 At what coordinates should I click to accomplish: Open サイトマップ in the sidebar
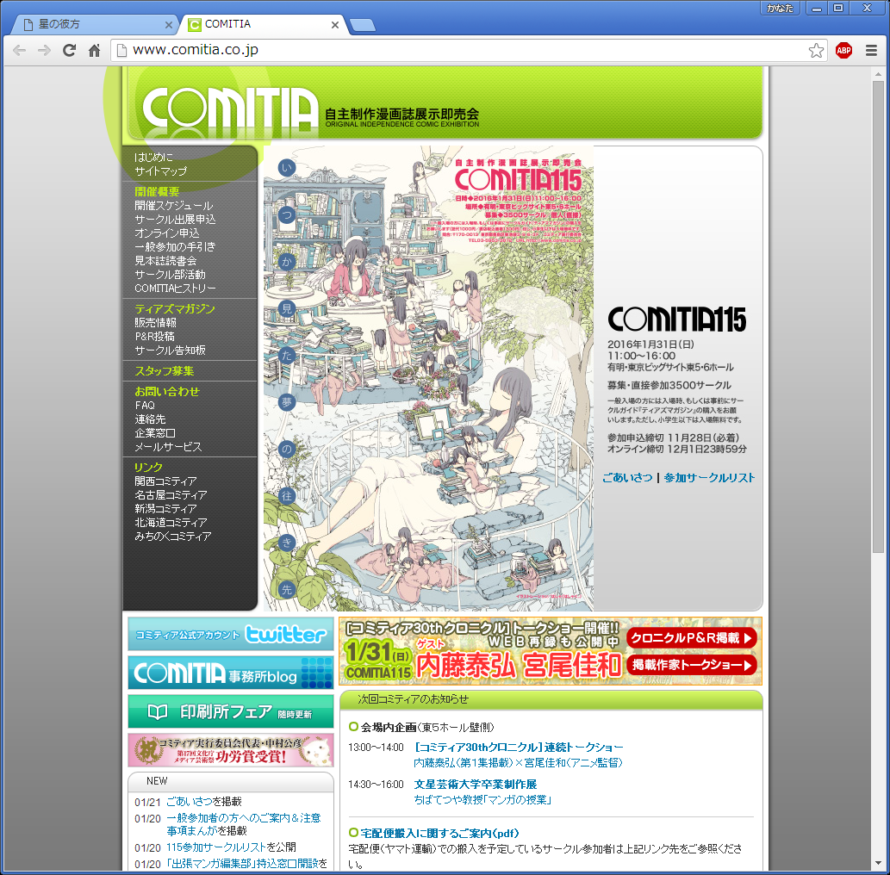pos(160,171)
